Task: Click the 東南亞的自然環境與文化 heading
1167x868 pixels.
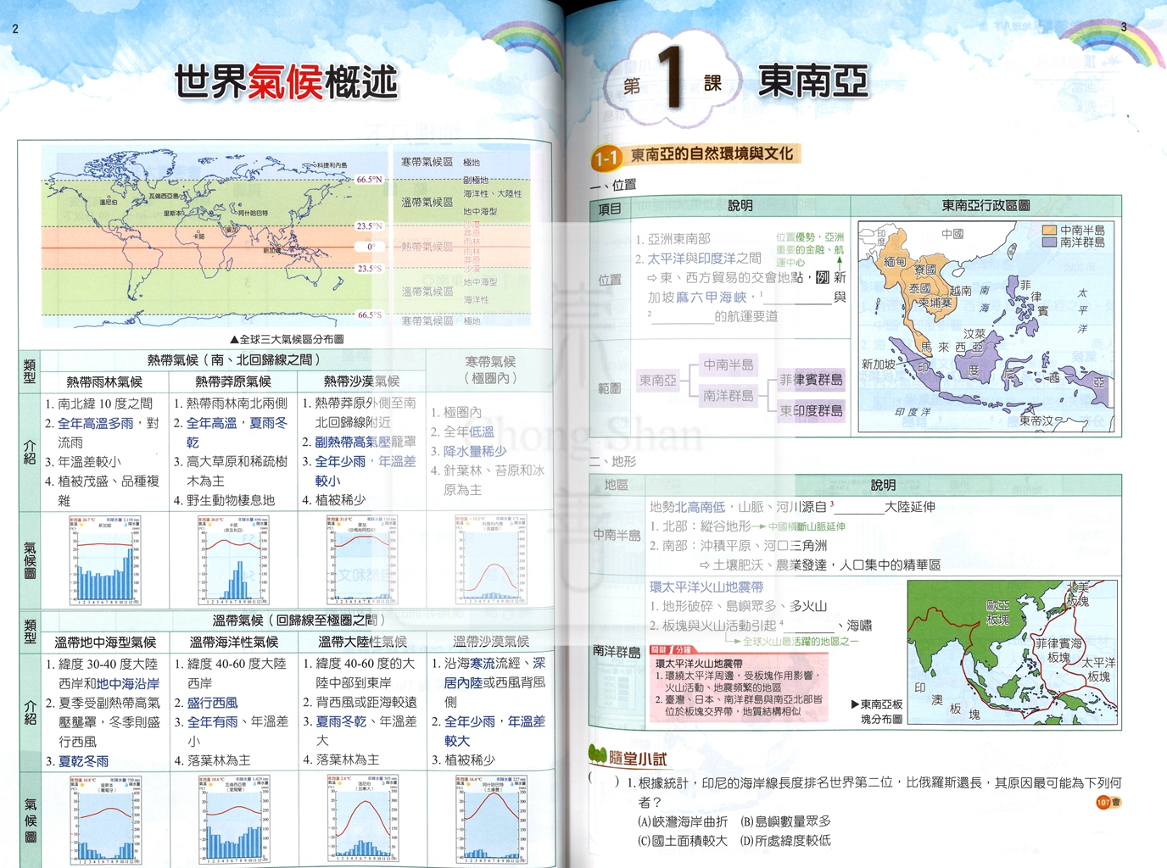Action: point(712,154)
